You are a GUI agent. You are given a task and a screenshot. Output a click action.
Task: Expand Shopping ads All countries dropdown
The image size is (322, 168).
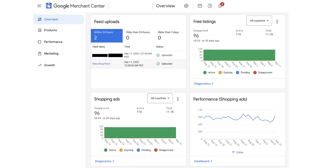pos(160,98)
